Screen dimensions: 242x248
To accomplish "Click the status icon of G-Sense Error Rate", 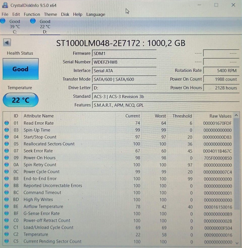I will [x=7, y=213].
